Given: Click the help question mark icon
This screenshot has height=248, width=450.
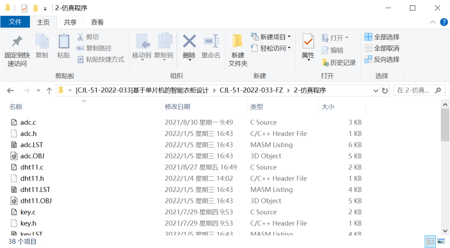Looking at the screenshot, I should 444,22.
